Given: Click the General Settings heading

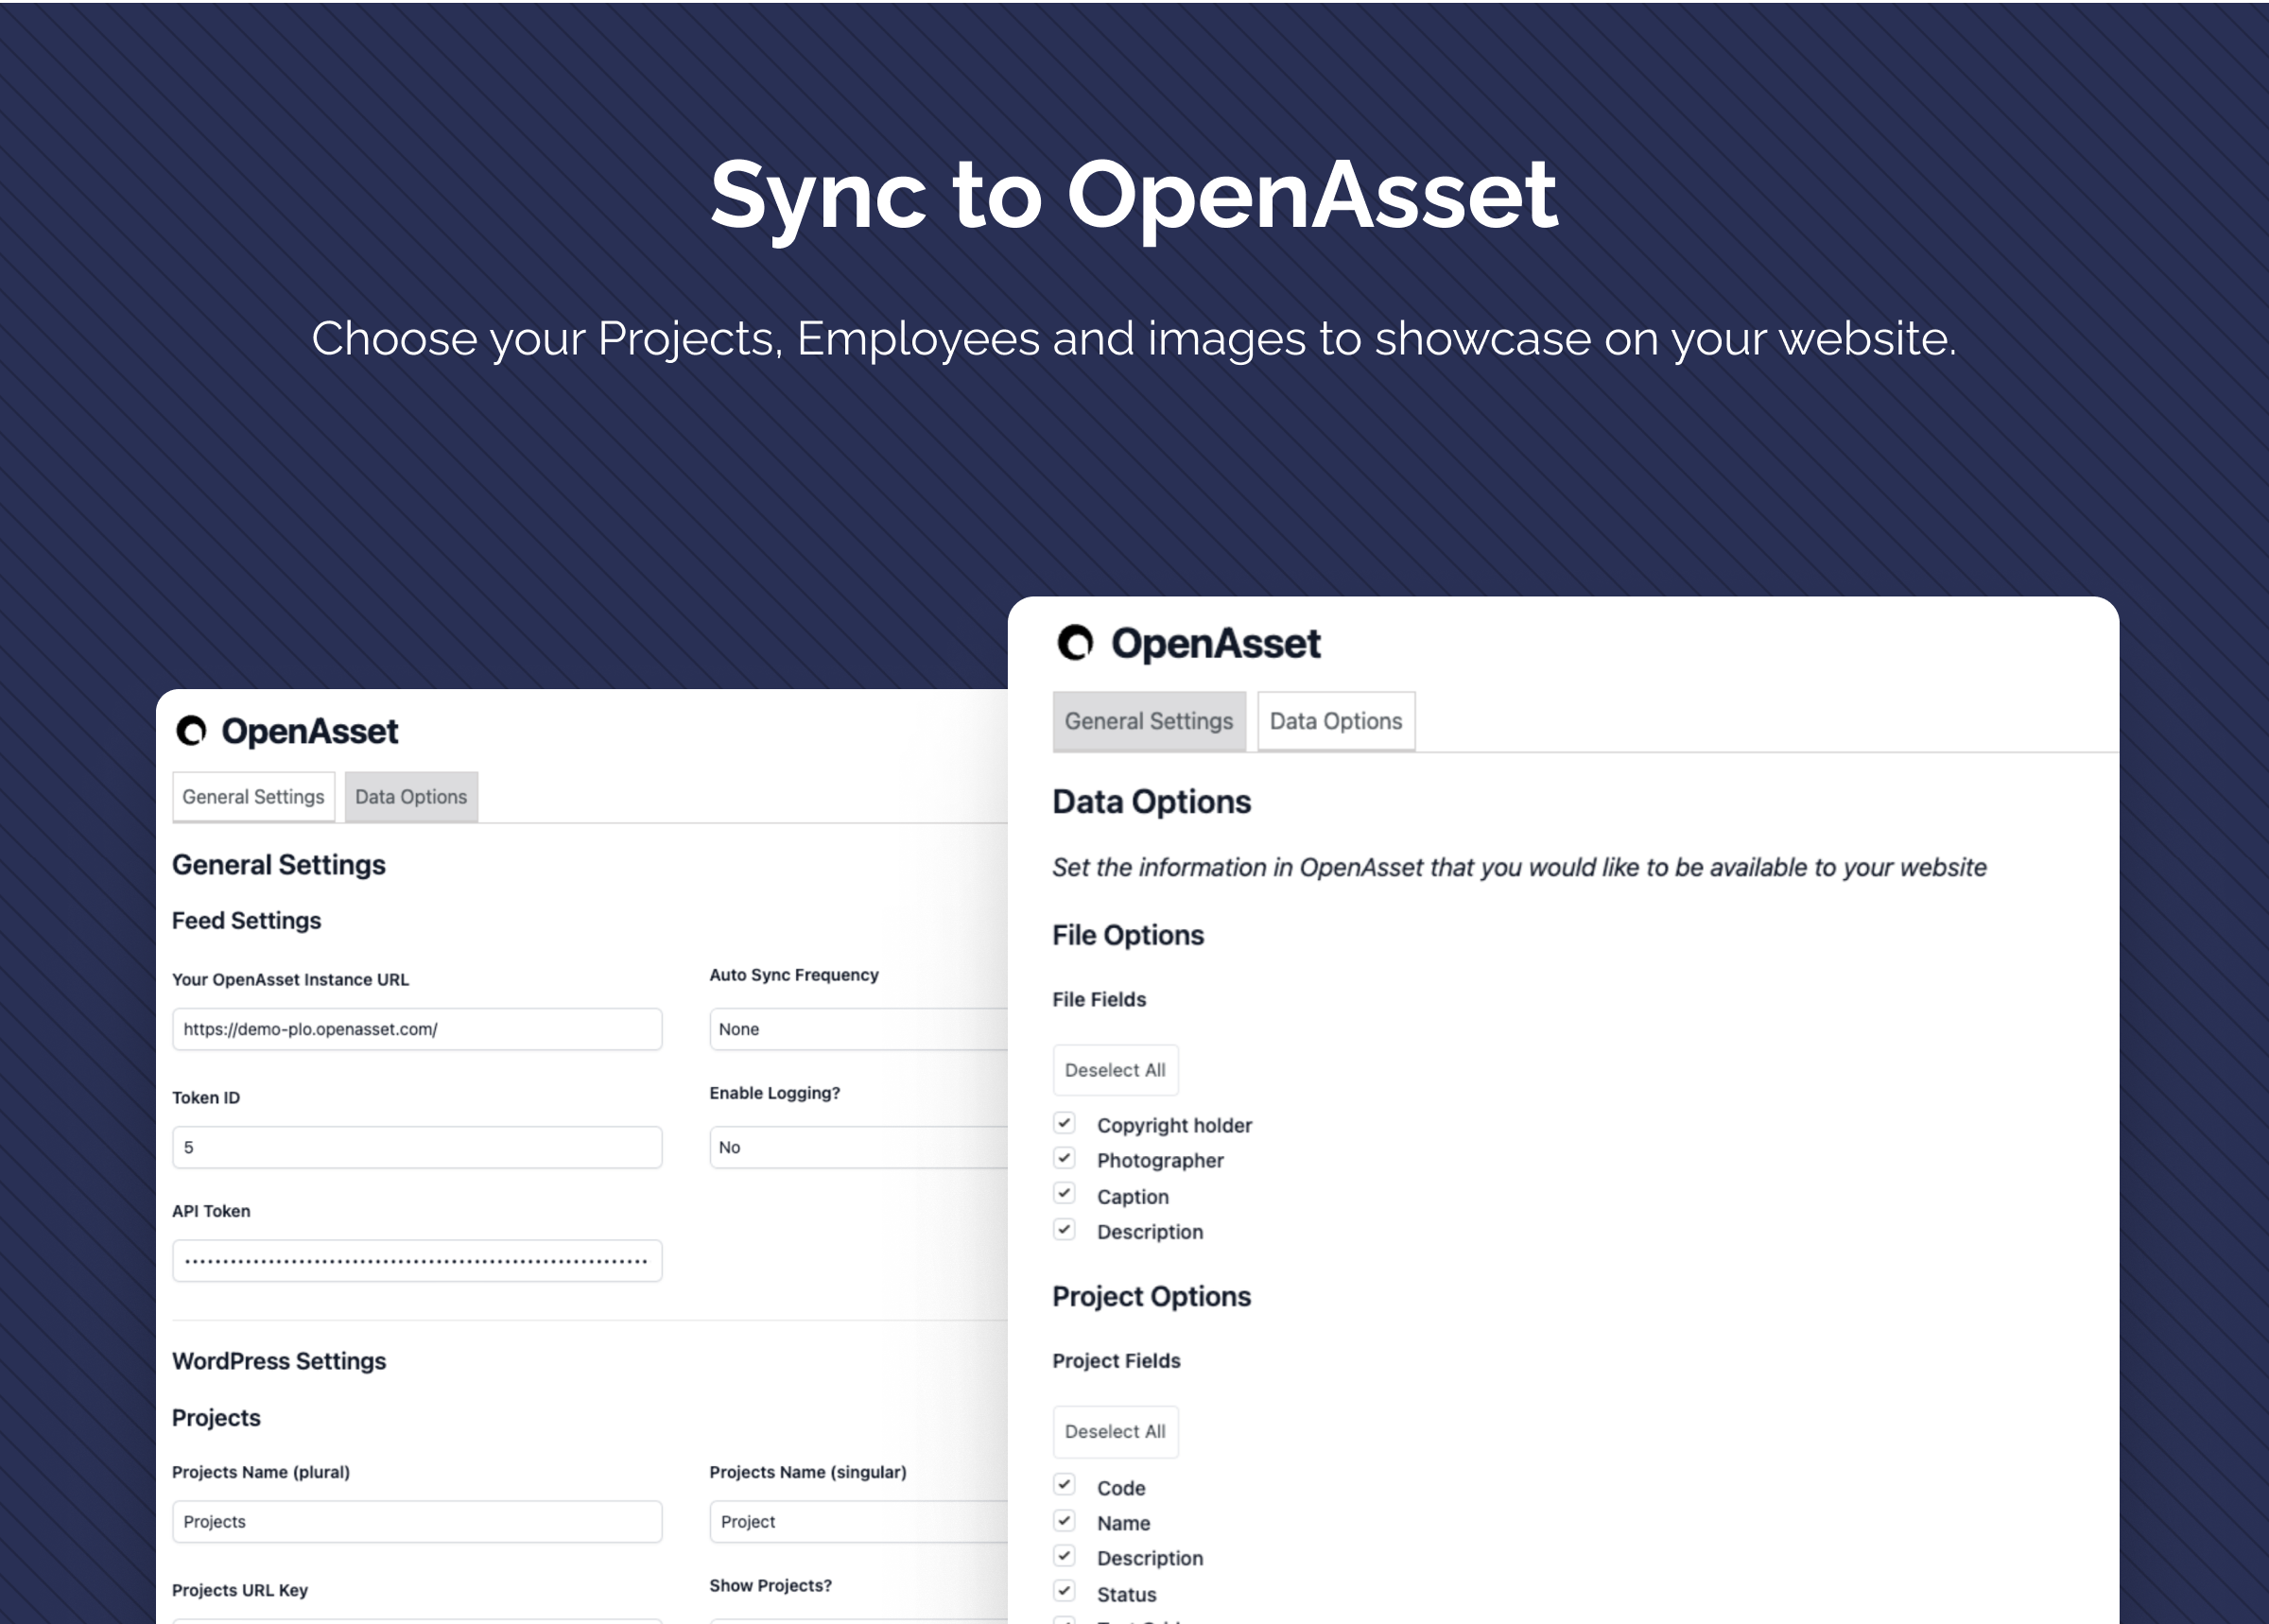Looking at the screenshot, I should pos(279,865).
